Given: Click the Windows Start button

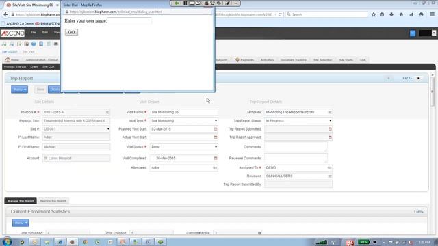Looking at the screenshot, I should point(7,241).
